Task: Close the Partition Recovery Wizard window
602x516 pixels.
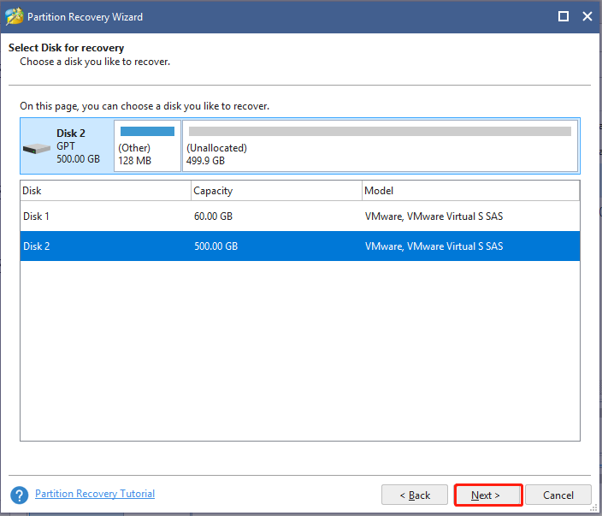Action: [x=587, y=16]
